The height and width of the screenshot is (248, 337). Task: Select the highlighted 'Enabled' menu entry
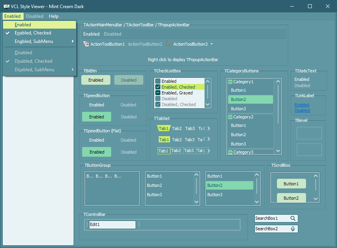[x=40, y=25]
